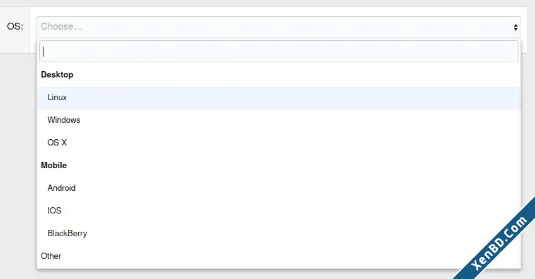Pick BlackBerry from the Mobile group

(279, 233)
